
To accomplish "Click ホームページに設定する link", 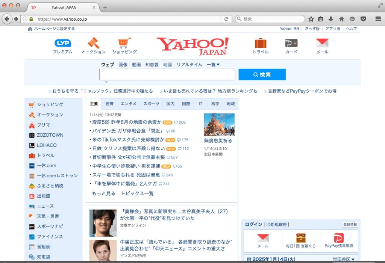I will pyautogui.click(x=54, y=29).
